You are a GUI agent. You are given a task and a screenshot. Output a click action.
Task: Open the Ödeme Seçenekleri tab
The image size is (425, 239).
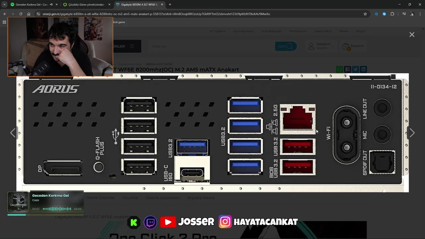click(x=163, y=198)
